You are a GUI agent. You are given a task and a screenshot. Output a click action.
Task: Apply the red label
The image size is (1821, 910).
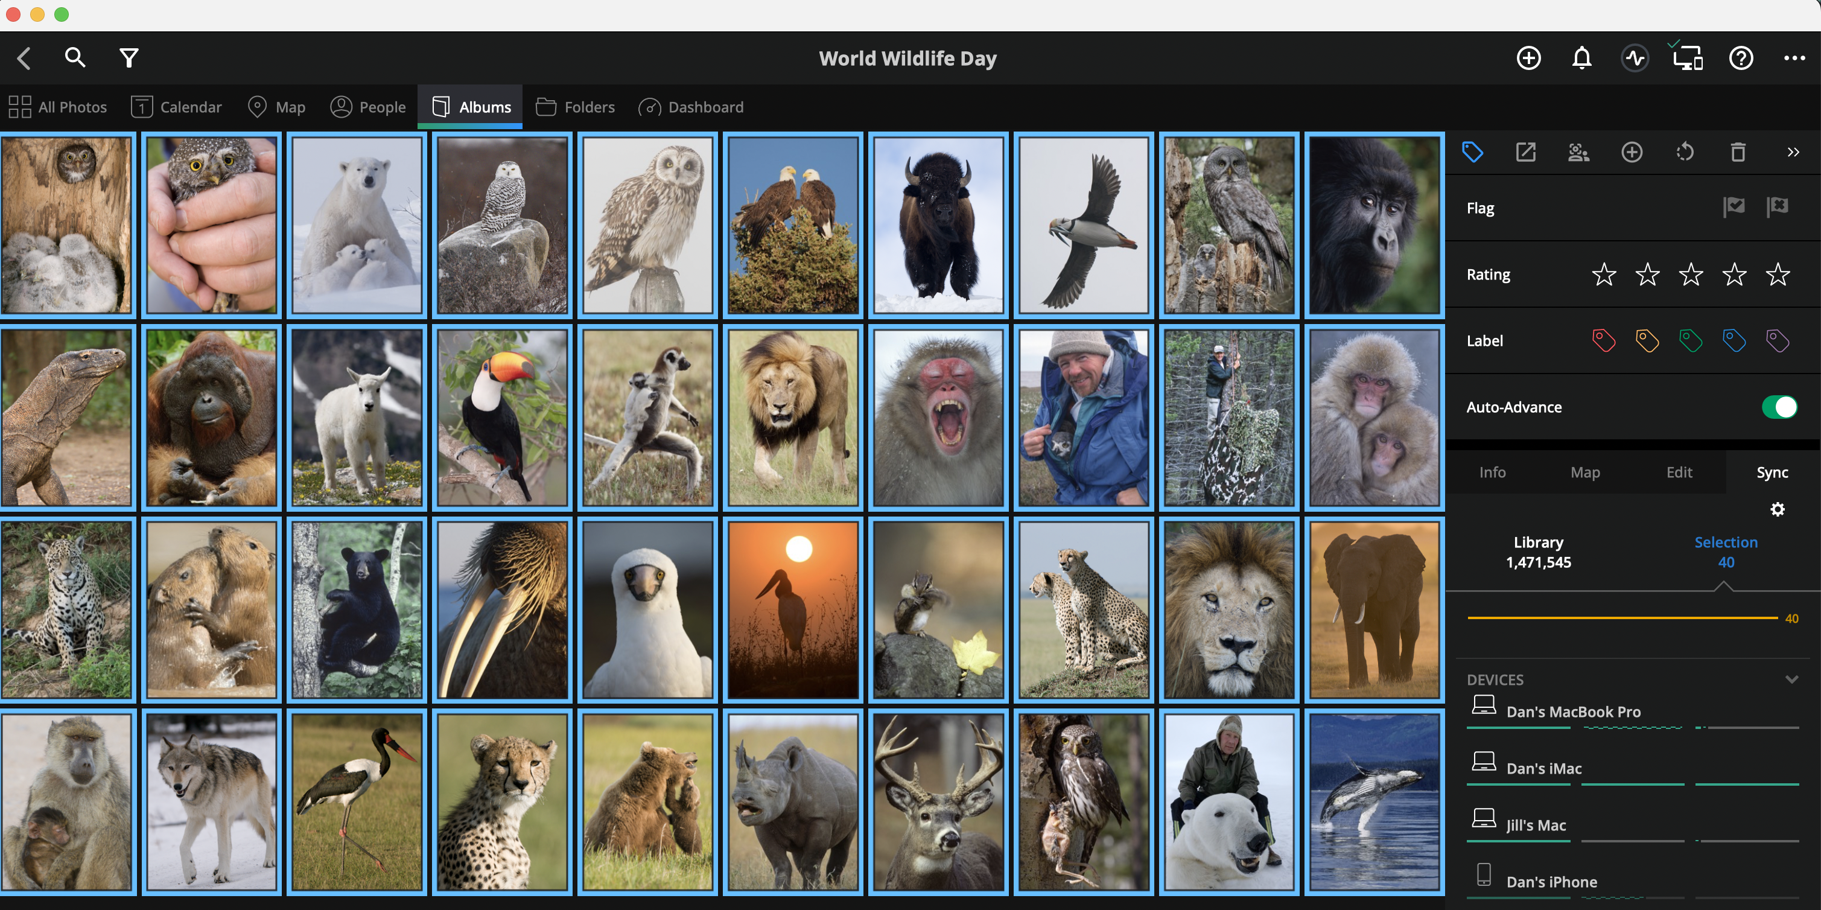point(1603,341)
